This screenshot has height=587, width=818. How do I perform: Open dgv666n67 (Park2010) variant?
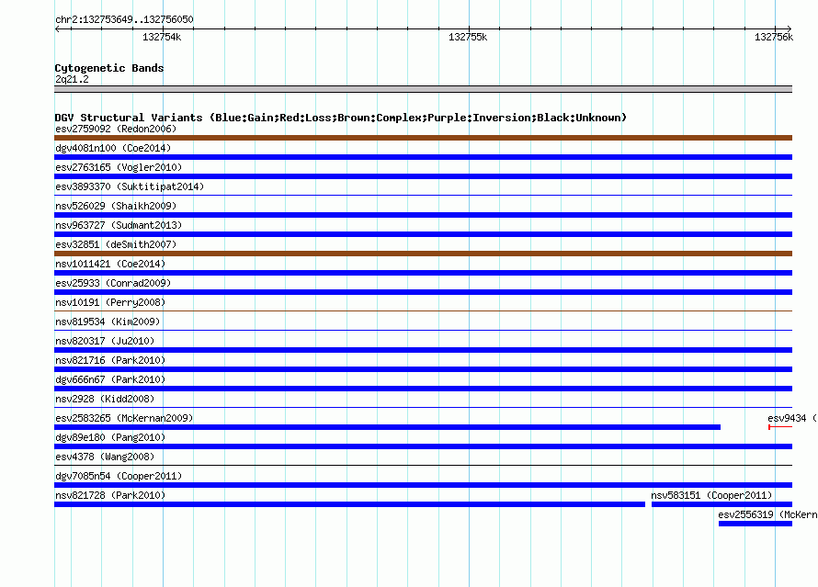pyautogui.click(x=110, y=379)
